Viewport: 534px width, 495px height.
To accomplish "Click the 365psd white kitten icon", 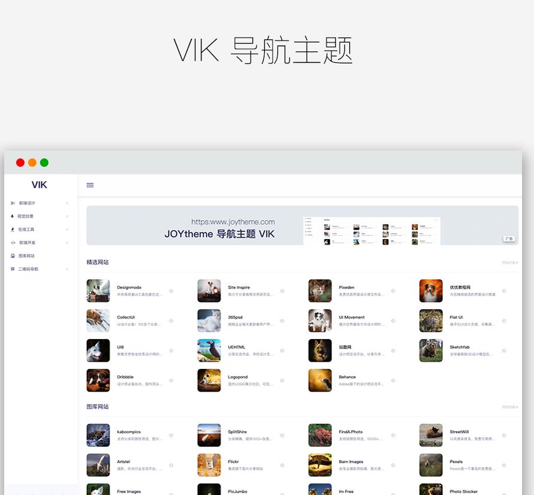I will pyautogui.click(x=209, y=320).
